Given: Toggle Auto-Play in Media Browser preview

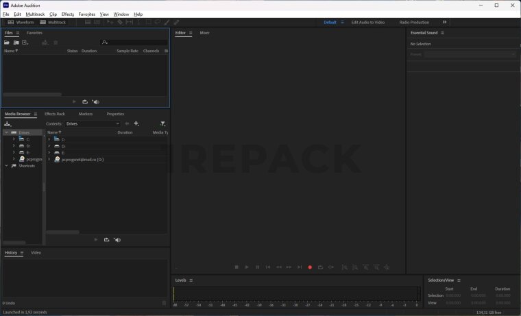Looking at the screenshot, I should 117,240.
